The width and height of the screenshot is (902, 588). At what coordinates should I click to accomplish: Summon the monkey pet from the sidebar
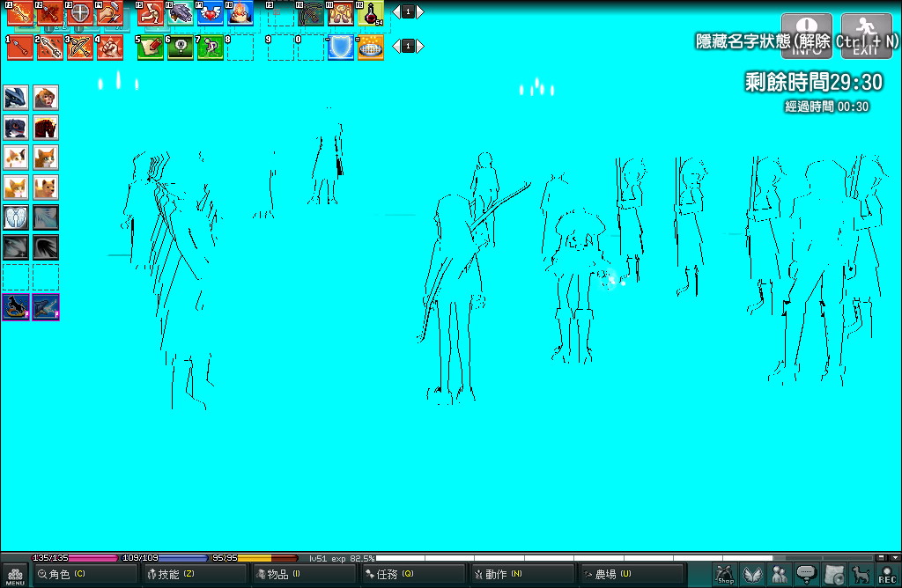(x=46, y=97)
